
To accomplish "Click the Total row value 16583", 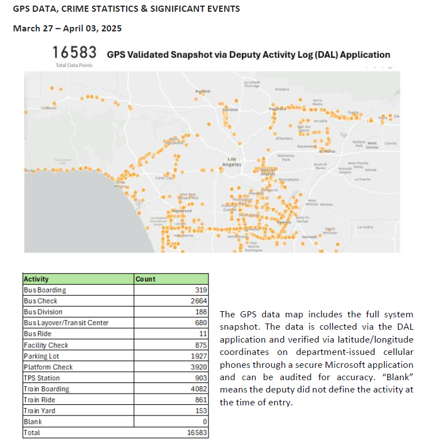I will [196, 433].
